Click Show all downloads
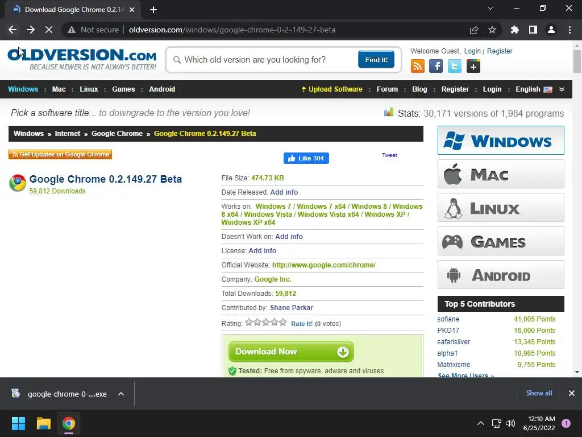The image size is (582, 437). tap(539, 393)
